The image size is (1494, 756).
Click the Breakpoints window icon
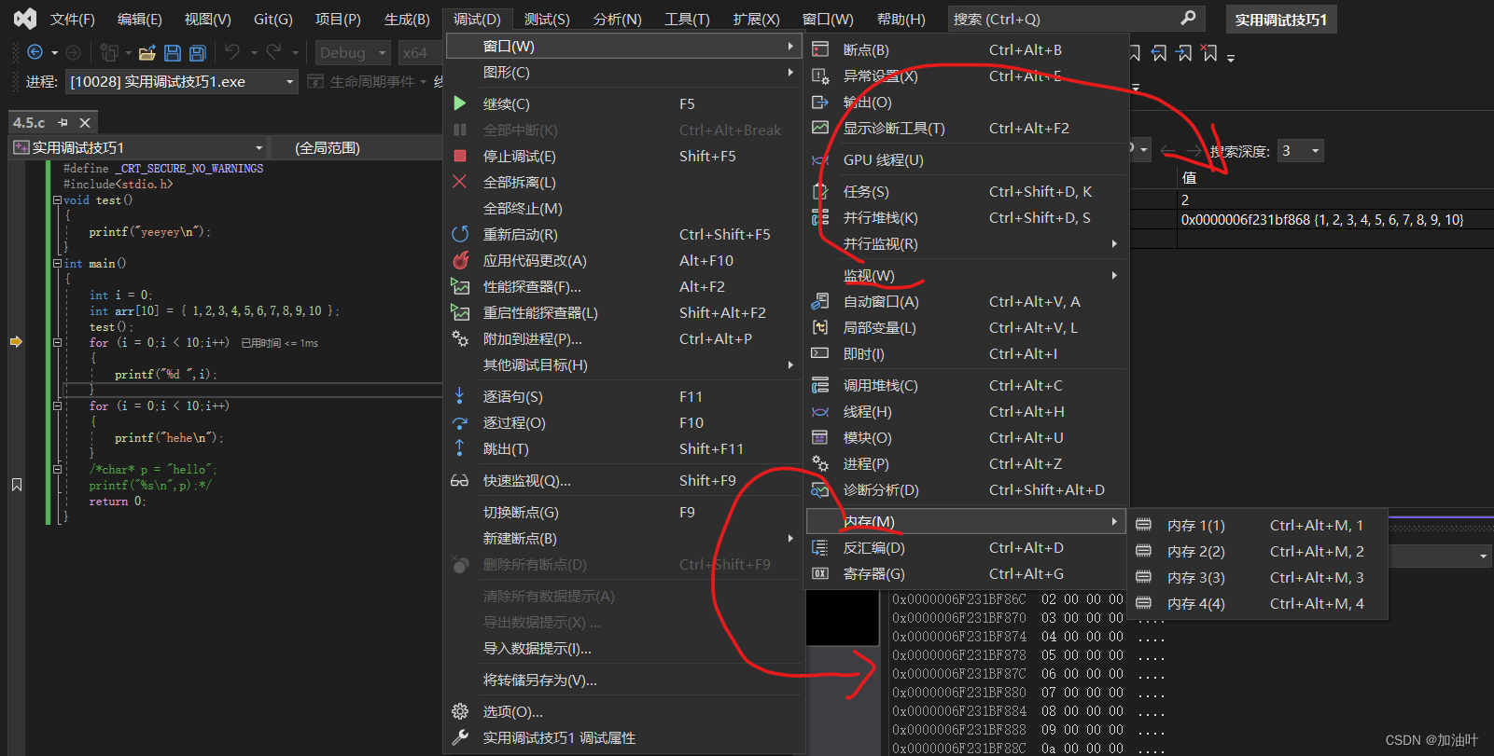click(x=820, y=49)
